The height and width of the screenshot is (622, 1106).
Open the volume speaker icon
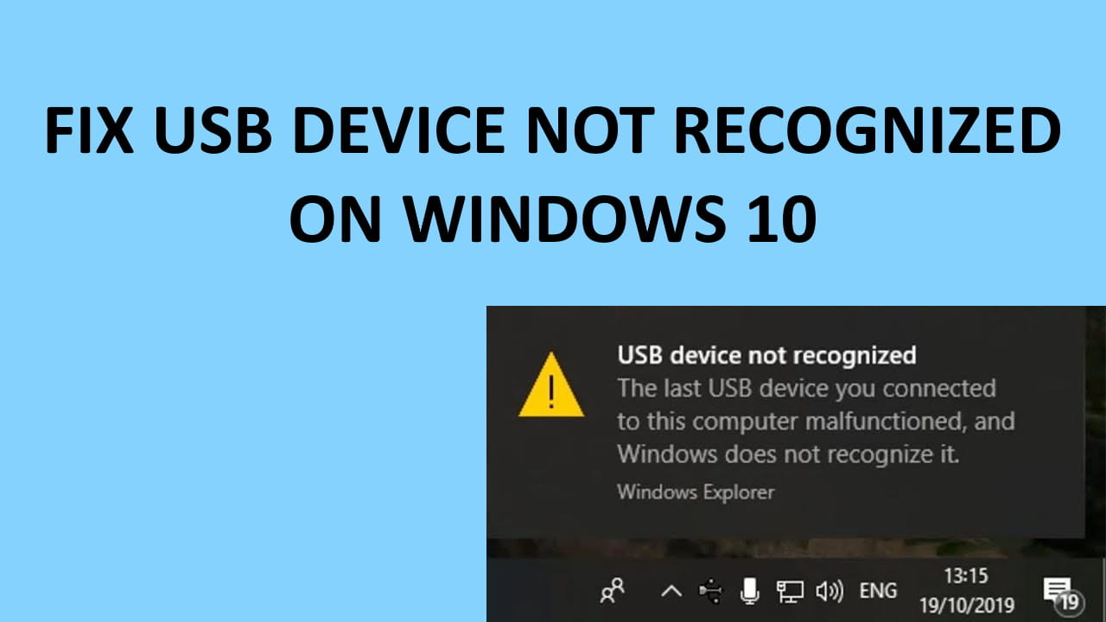tap(829, 591)
